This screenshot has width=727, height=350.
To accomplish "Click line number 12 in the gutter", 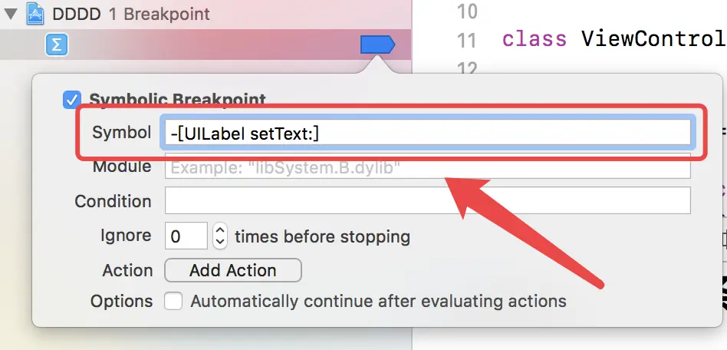I will point(466,68).
